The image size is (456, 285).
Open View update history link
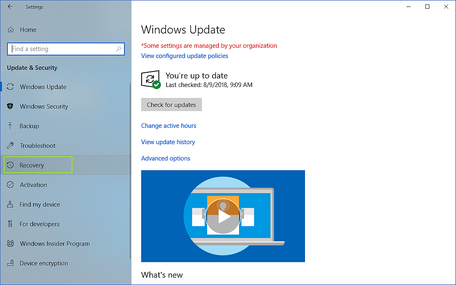(x=168, y=142)
